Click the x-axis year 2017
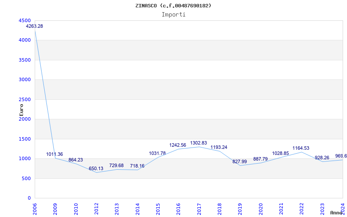This screenshot has height=217, width=347. click(199, 209)
